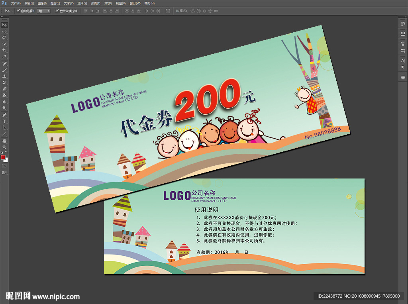Select the Crop tool

4,51
